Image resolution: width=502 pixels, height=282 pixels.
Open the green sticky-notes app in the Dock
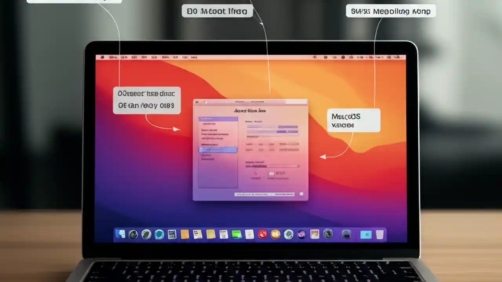point(236,234)
